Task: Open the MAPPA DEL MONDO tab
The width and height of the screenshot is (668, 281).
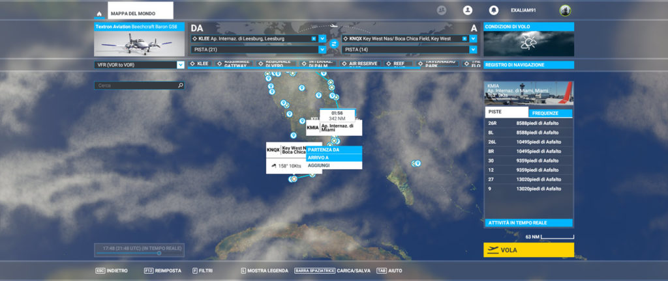Action: (141, 10)
